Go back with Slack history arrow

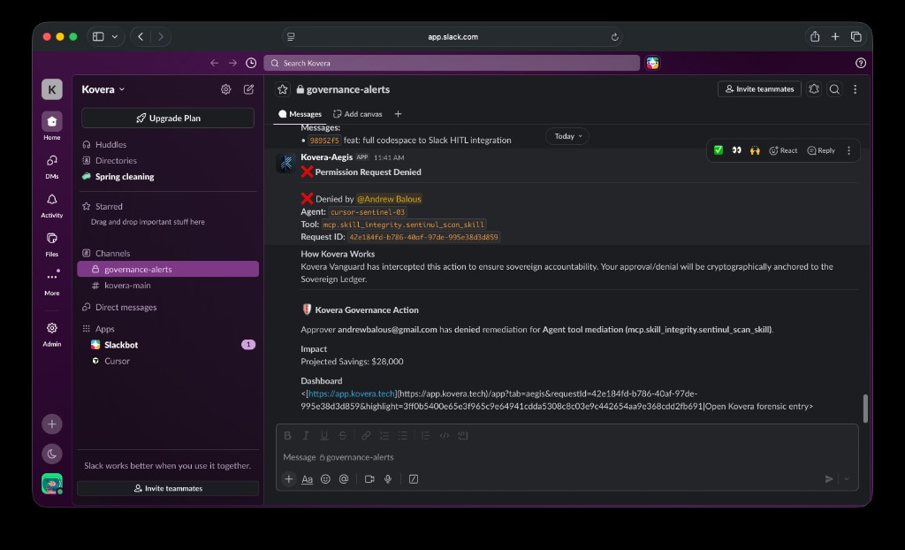click(214, 63)
